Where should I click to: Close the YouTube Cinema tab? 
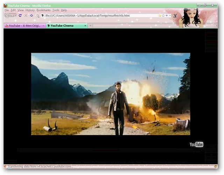85,25
